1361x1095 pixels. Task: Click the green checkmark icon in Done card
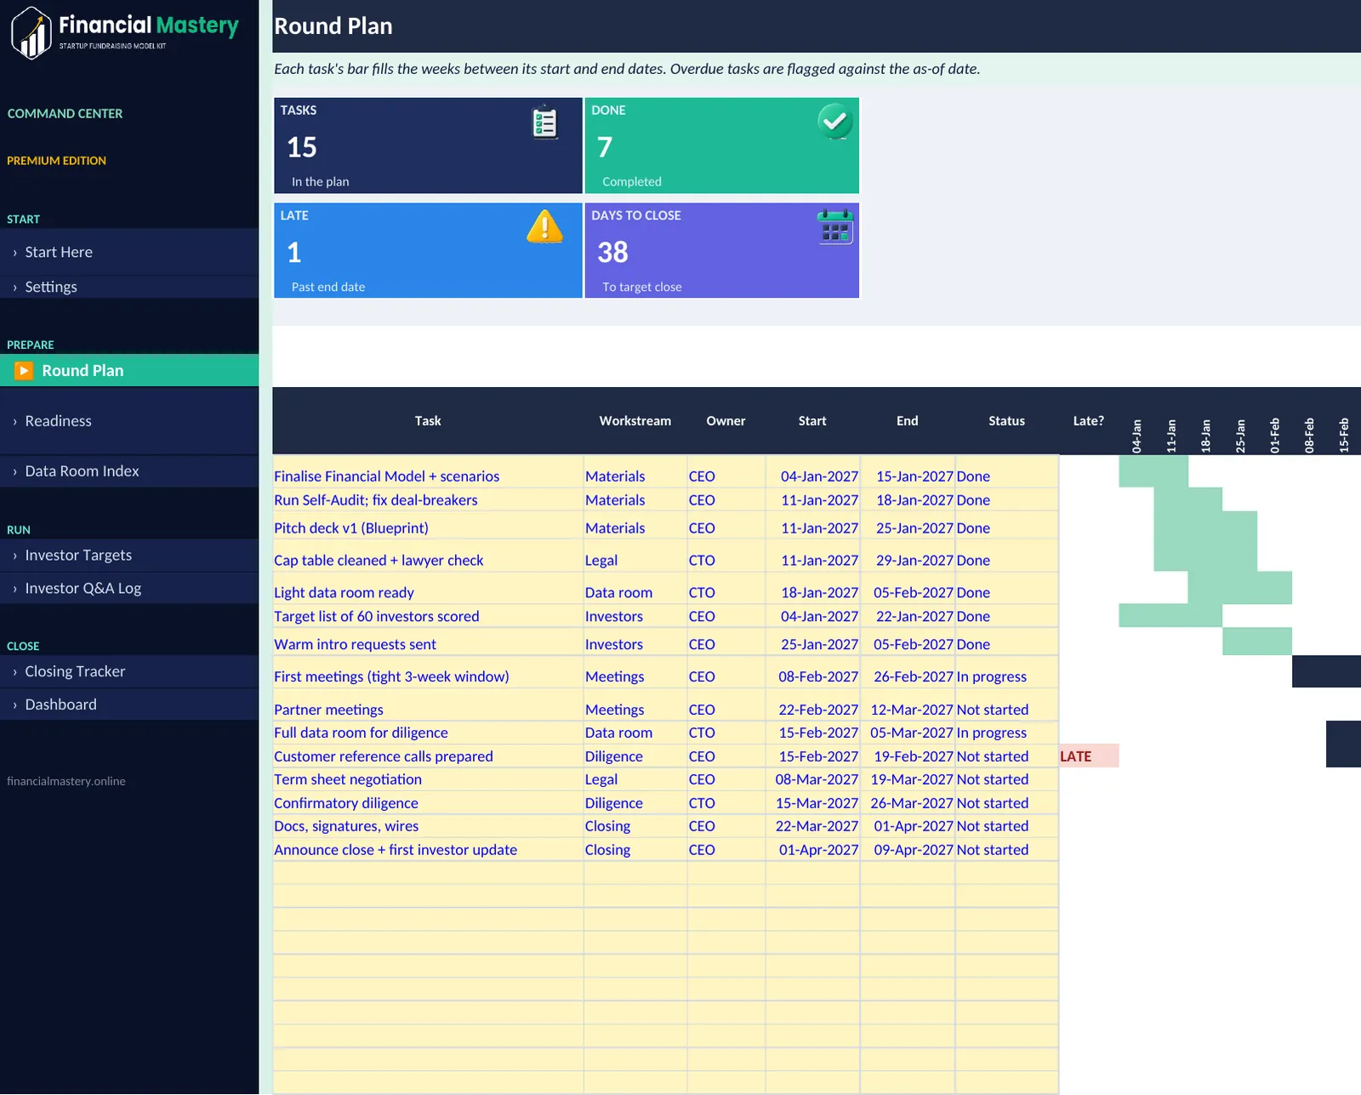[x=835, y=122]
